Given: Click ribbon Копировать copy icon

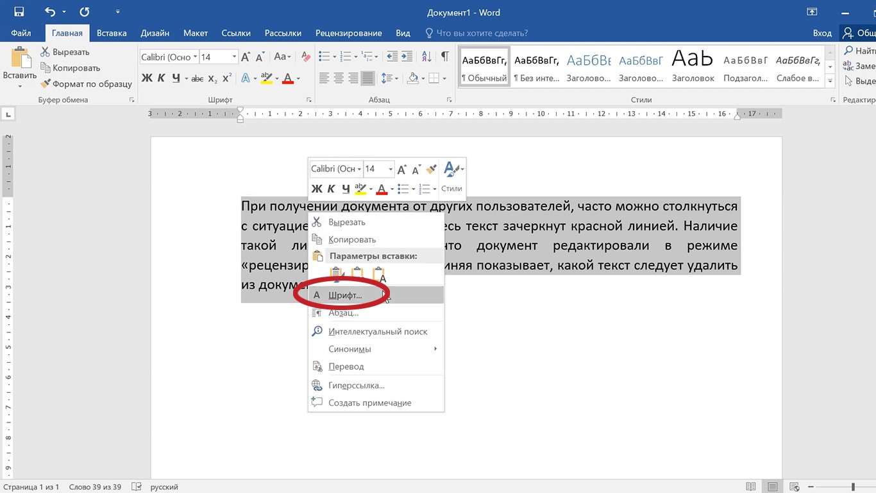Looking at the screenshot, I should pos(46,67).
